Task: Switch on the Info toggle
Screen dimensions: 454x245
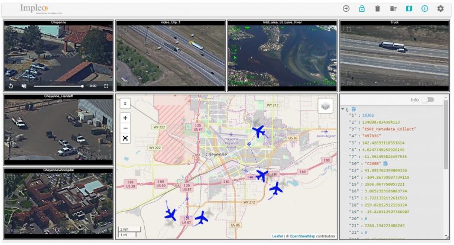Action: pyautogui.click(x=427, y=100)
